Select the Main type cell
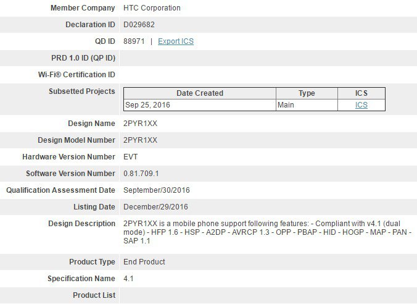417x304 pixels. 286,105
